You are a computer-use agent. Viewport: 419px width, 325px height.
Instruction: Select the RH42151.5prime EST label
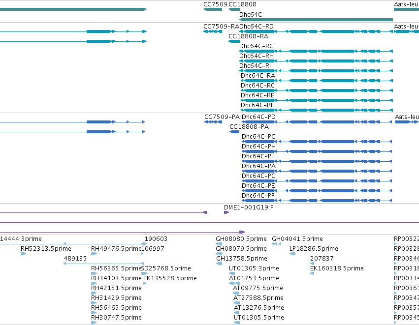116,288
